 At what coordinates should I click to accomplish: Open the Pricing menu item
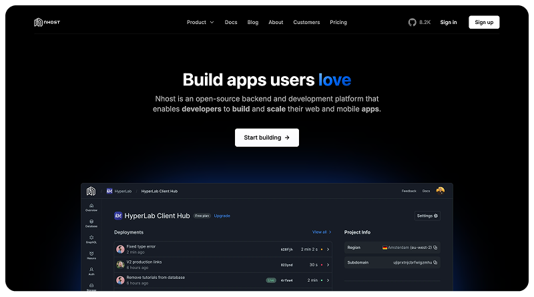pos(338,22)
